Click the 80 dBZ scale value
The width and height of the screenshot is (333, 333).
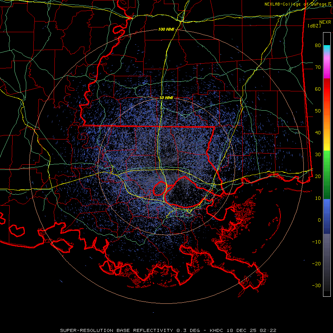click(318, 46)
